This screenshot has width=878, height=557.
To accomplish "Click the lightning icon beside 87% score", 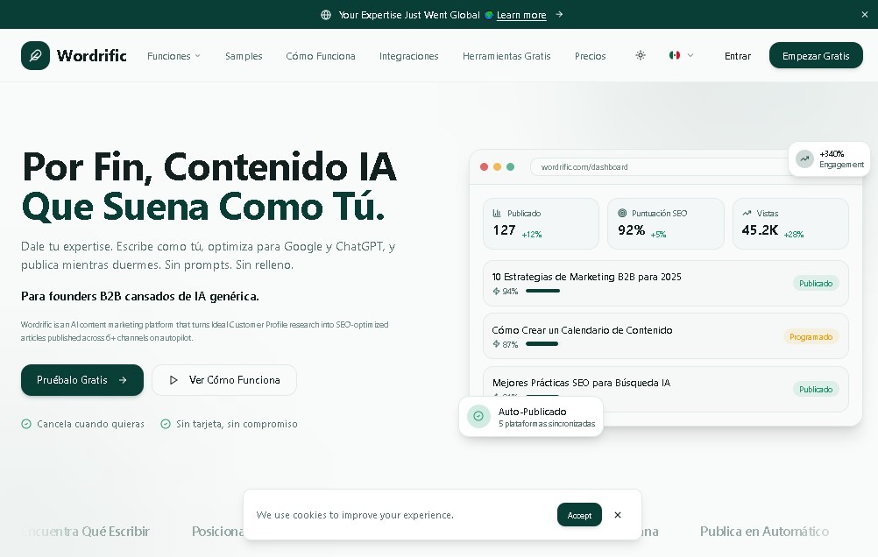I will (x=496, y=344).
